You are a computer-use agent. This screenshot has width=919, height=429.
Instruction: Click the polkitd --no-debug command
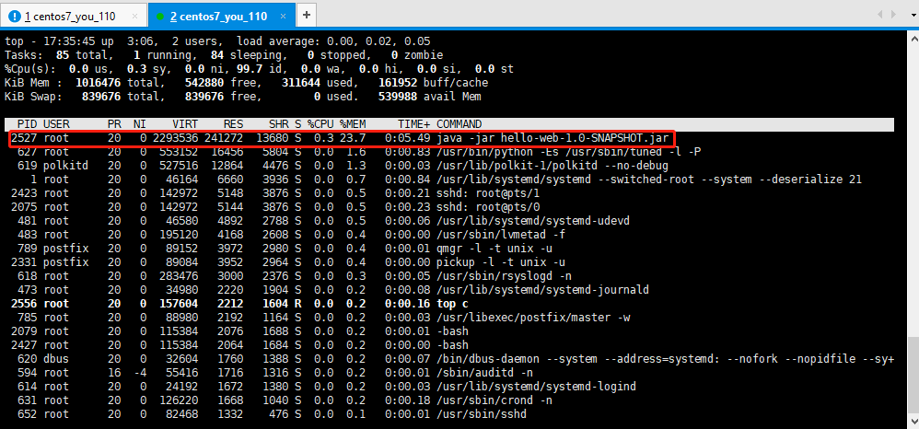553,166
